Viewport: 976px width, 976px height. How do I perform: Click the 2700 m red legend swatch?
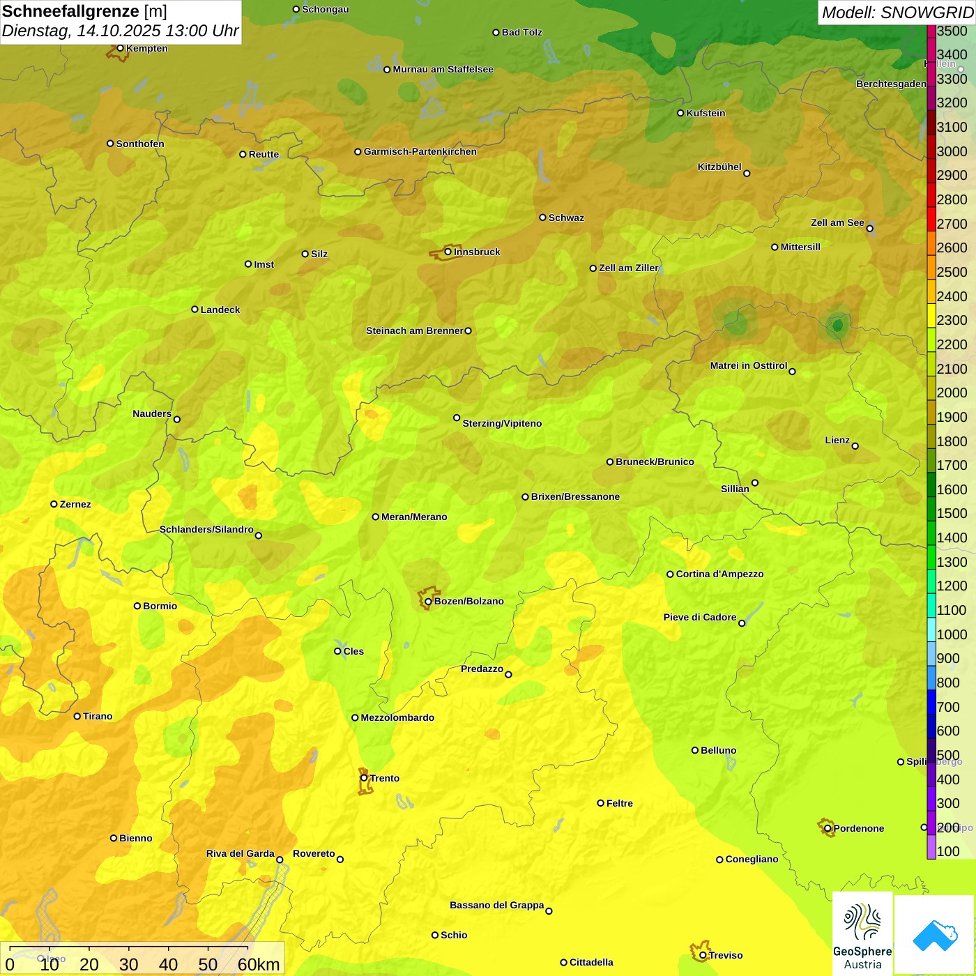931,219
